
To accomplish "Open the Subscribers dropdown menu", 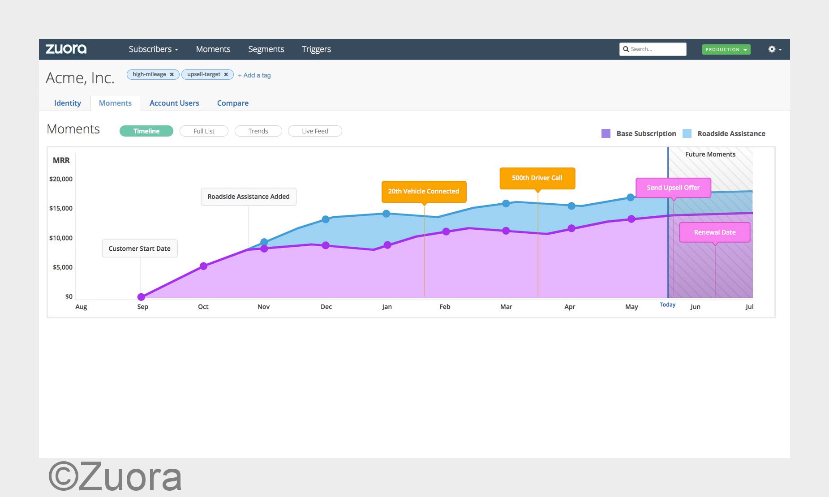I will 153,49.
